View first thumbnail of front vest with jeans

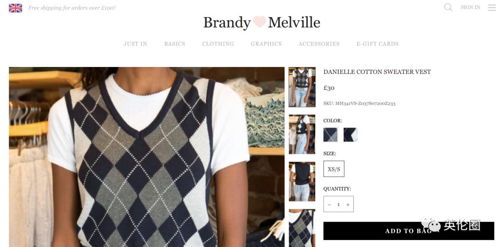[x=302, y=87]
